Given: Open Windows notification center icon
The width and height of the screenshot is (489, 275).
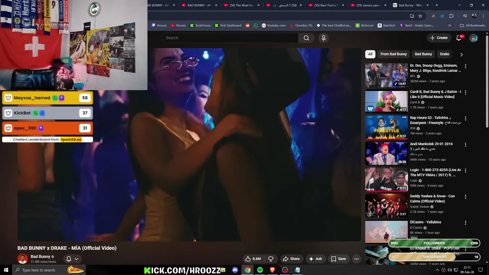Looking at the screenshot, I should coord(481,270).
